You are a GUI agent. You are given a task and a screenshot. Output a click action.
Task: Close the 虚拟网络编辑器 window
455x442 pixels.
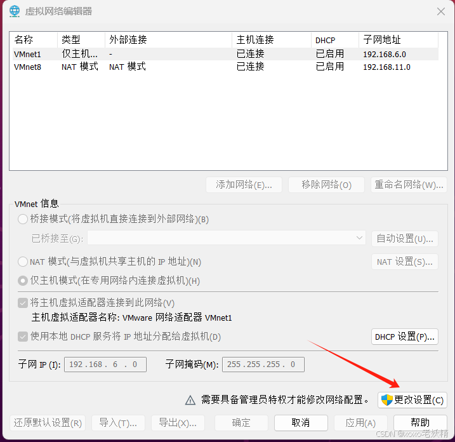(441, 11)
